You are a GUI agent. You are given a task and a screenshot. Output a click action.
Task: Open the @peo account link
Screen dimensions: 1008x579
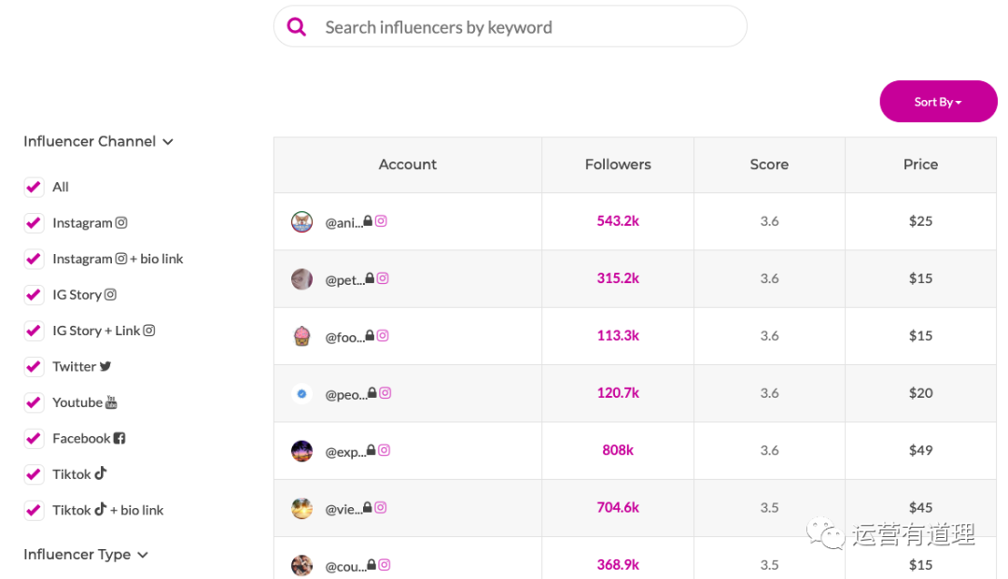(x=343, y=394)
